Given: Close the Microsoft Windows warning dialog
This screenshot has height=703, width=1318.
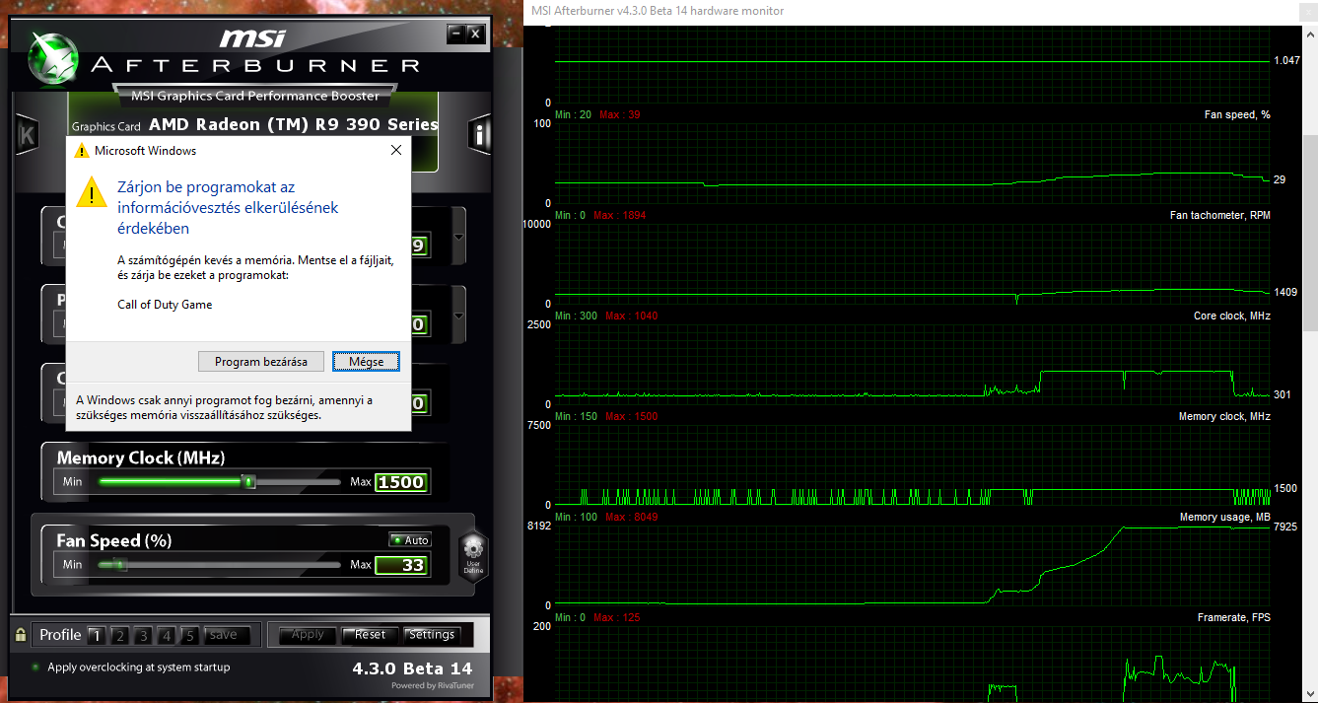Looking at the screenshot, I should coord(396,151).
